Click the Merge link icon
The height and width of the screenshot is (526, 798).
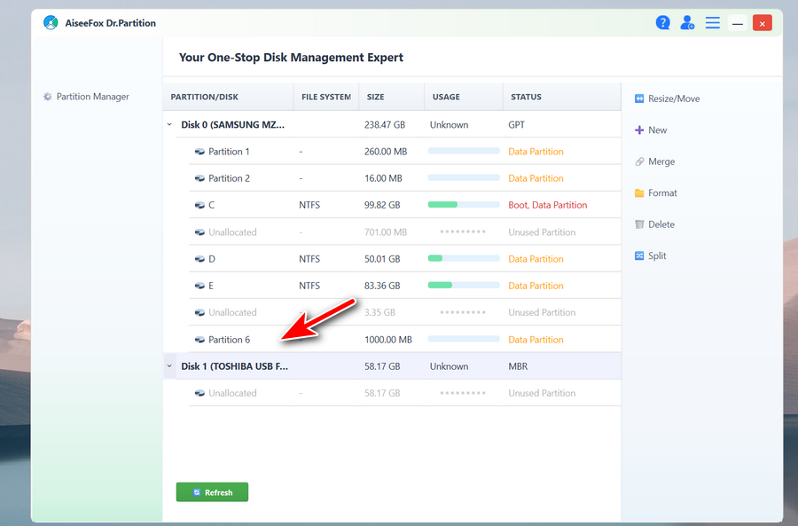[639, 162]
